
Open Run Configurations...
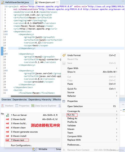coord(33,145)
